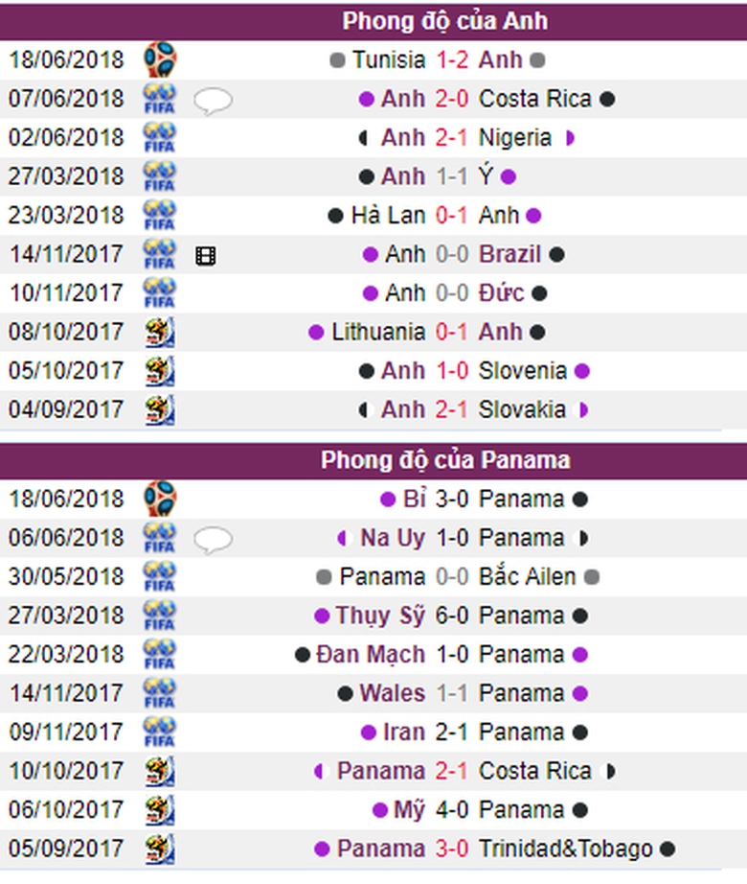Viewport: 747px width, 884px height.
Task: Click the qualifier icon on 08/10/2017 row
Action: point(160,333)
